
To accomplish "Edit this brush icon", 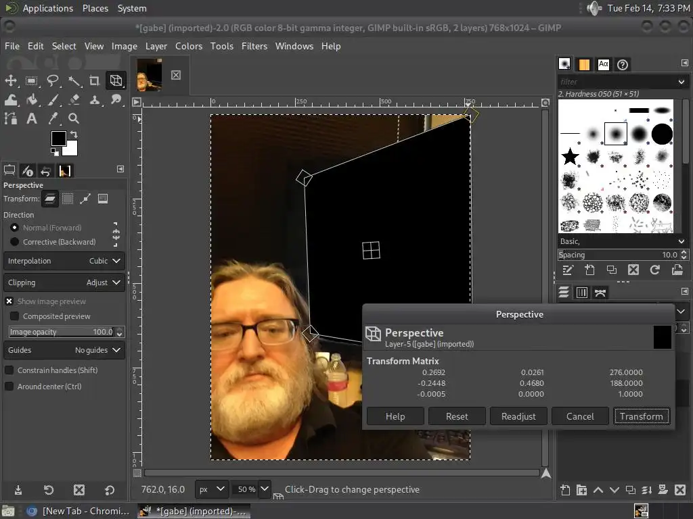I will pos(568,270).
